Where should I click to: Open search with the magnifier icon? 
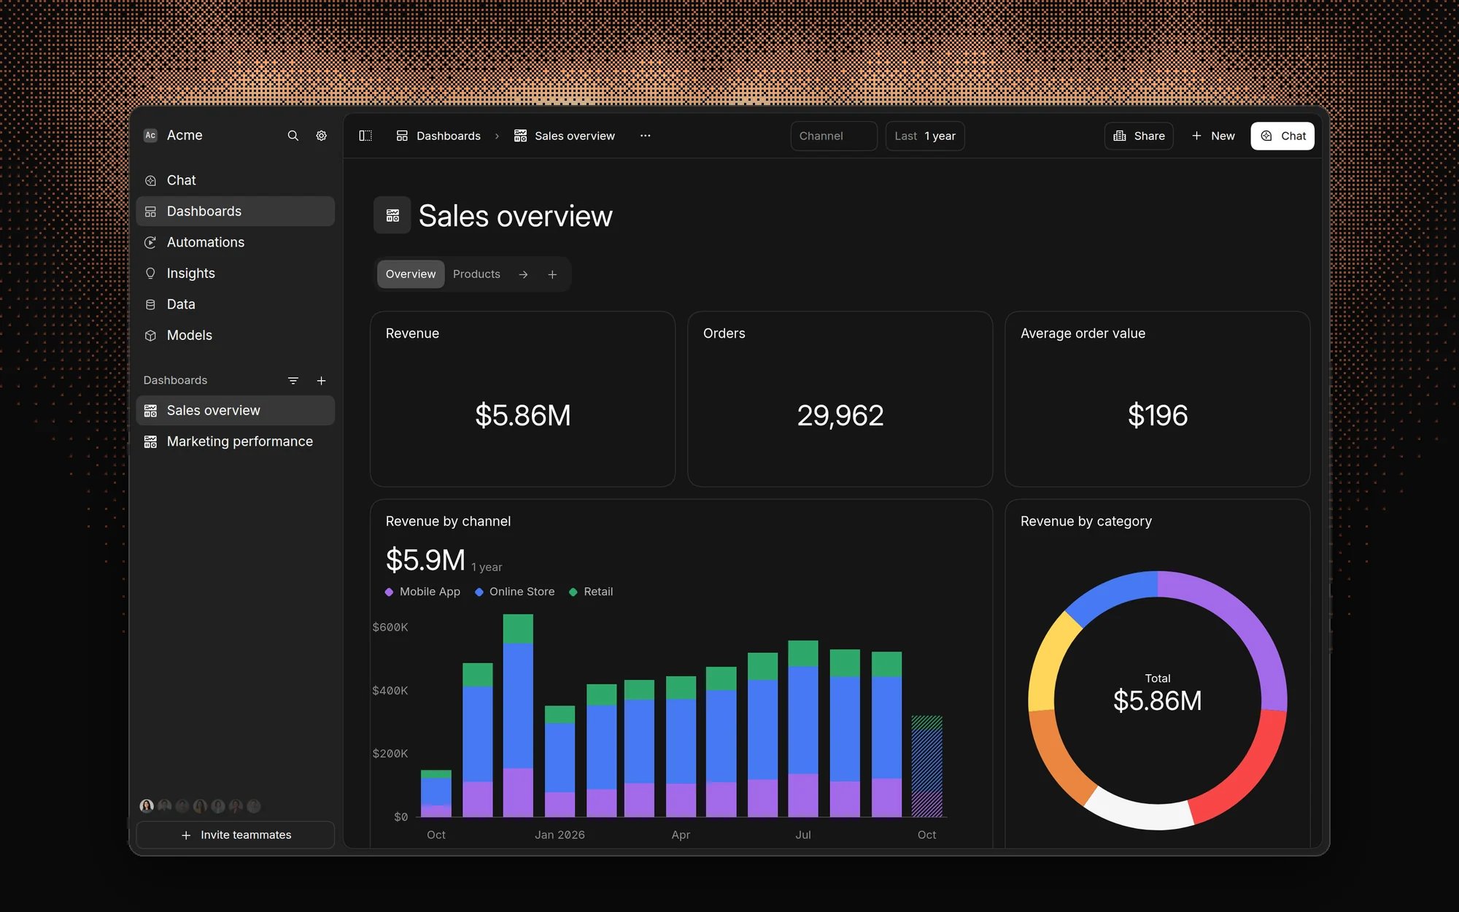tap(293, 136)
